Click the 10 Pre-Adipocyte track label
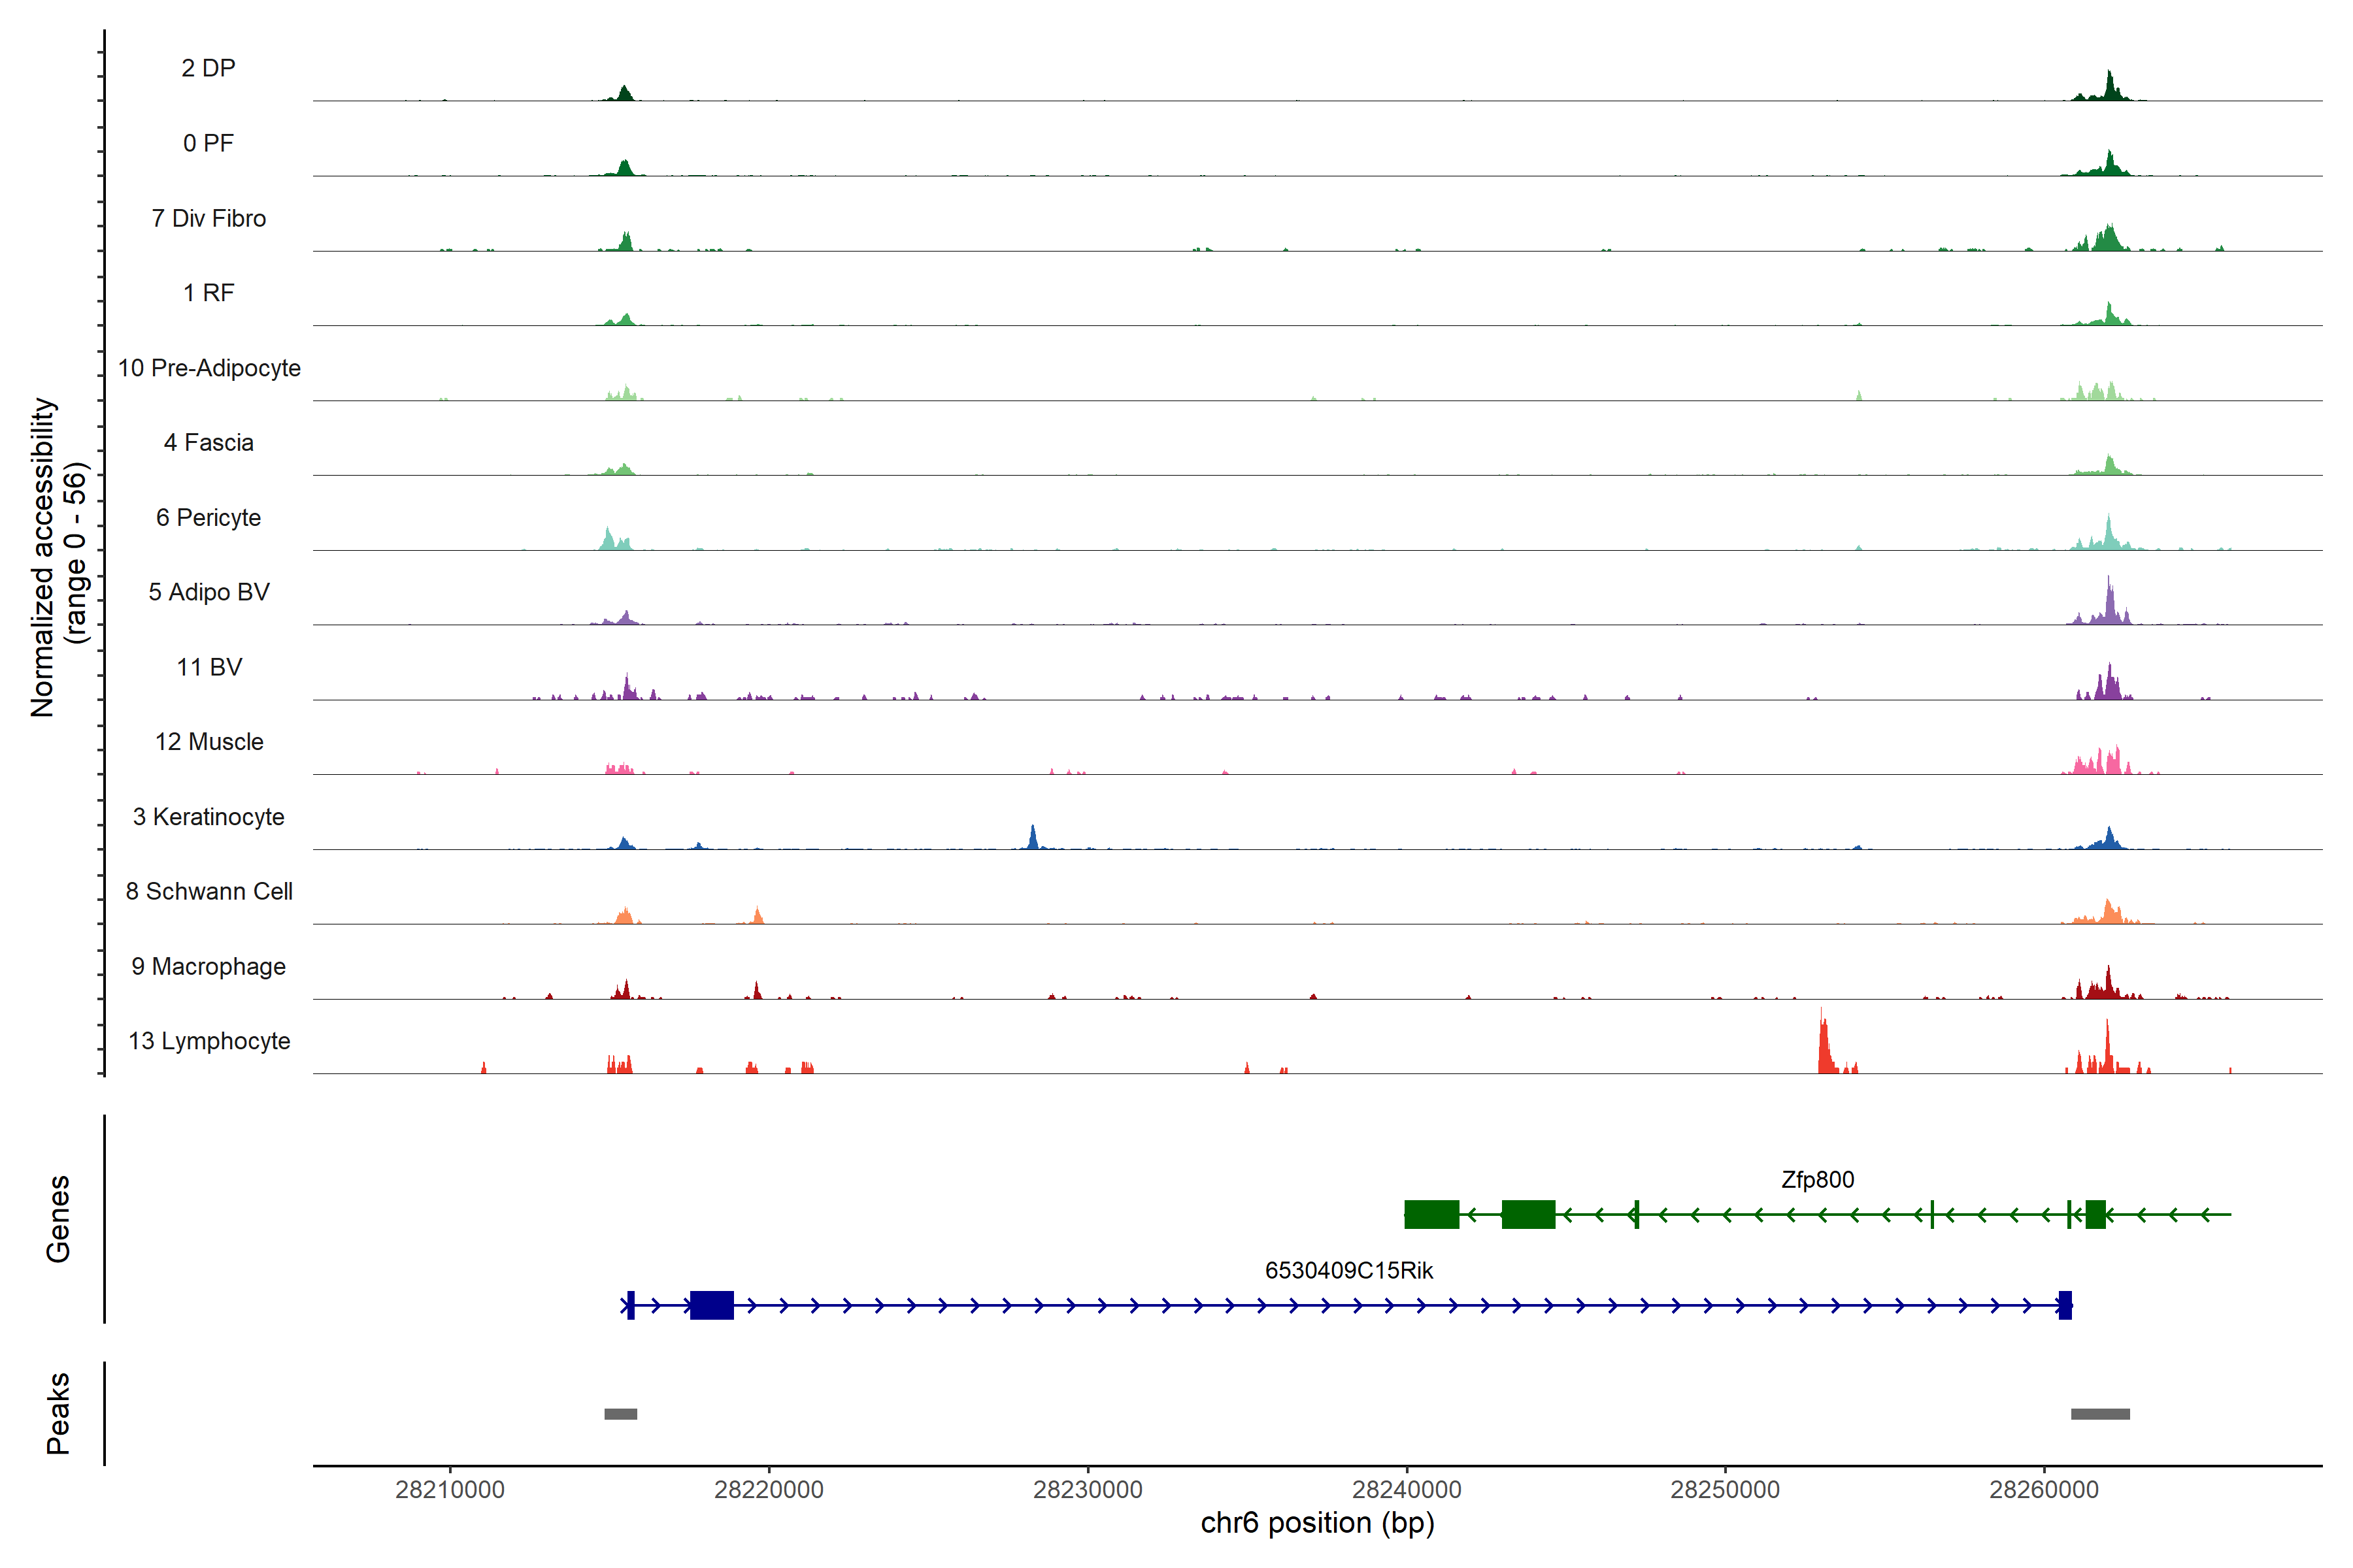Viewport: 2353px width, 1568px height. pyautogui.click(x=208, y=368)
